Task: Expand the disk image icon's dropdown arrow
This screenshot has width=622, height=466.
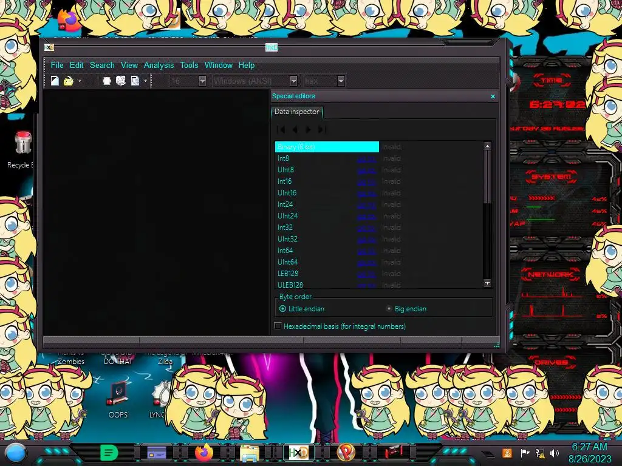Action: (x=146, y=81)
